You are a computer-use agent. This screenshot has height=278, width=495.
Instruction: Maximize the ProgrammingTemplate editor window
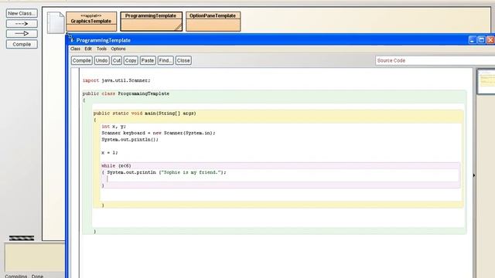pos(481,40)
